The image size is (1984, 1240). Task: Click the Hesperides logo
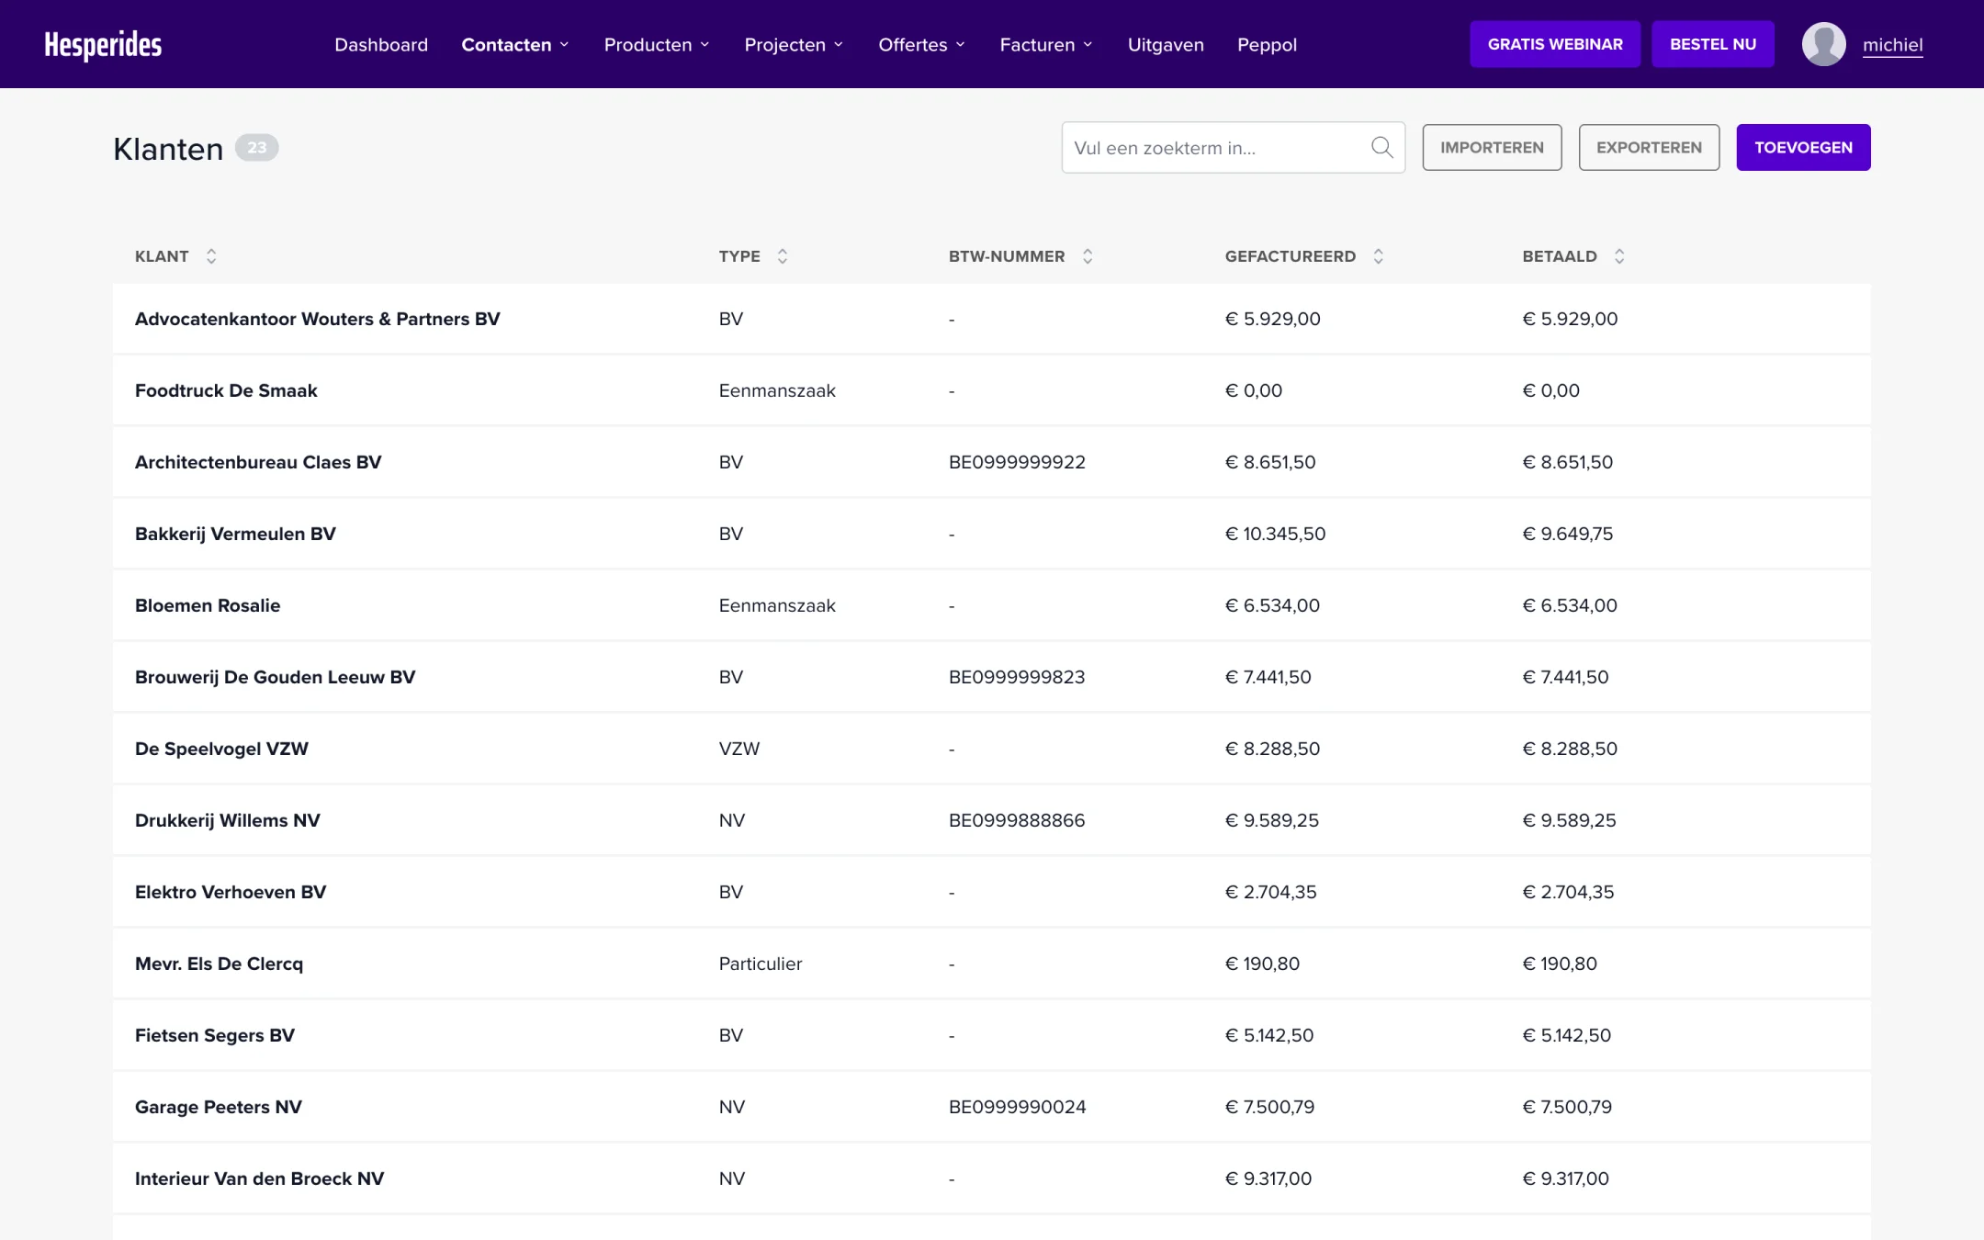pyautogui.click(x=103, y=44)
